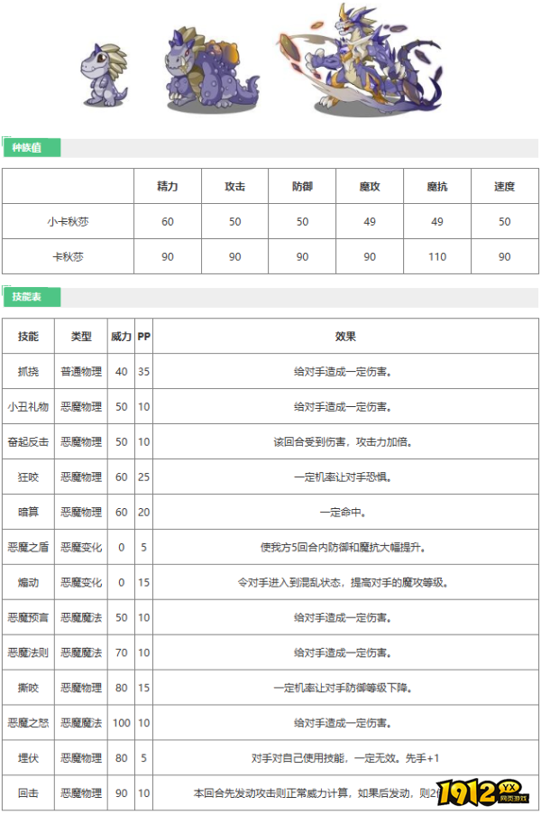Screen dimensions: 541x815
Task: Click power value 100 of 恶魔之怒
Action: 121,723
